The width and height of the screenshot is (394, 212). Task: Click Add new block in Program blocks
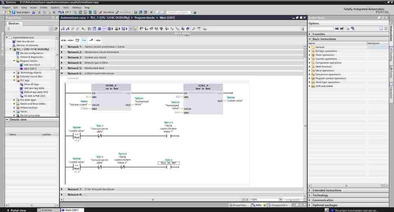tap(32, 65)
